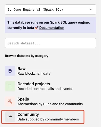The width and height of the screenshot is (104, 127).
Task: Click the rocket emoji in beta notice
Action: [x=37, y=28]
